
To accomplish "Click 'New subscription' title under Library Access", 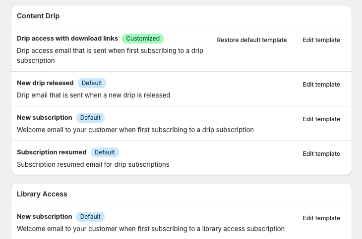I will coord(45,217).
